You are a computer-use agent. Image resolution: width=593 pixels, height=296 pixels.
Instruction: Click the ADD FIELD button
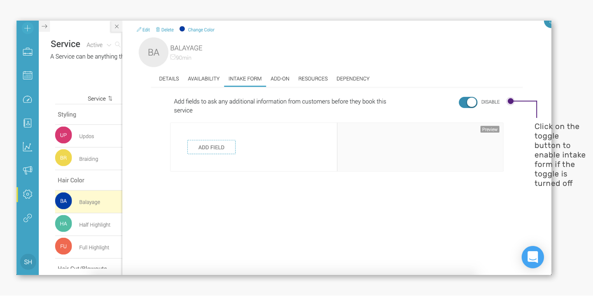click(x=211, y=147)
